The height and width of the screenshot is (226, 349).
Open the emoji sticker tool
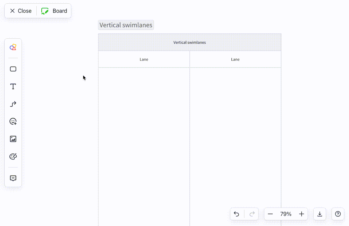pos(13,121)
